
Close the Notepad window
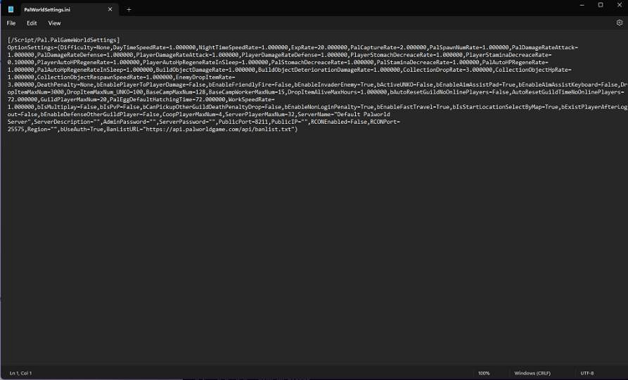tap(619, 5)
